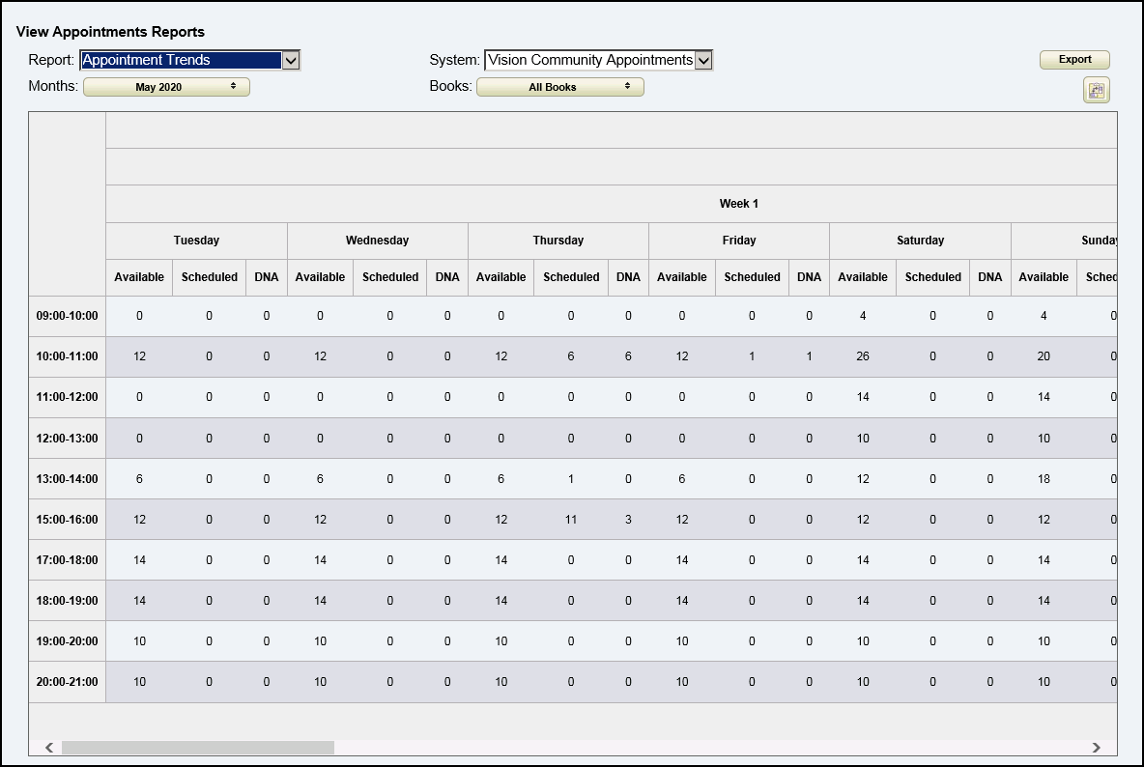1144x767 pixels.
Task: Select the 15:00-16:00 time row label
Action: click(x=67, y=520)
